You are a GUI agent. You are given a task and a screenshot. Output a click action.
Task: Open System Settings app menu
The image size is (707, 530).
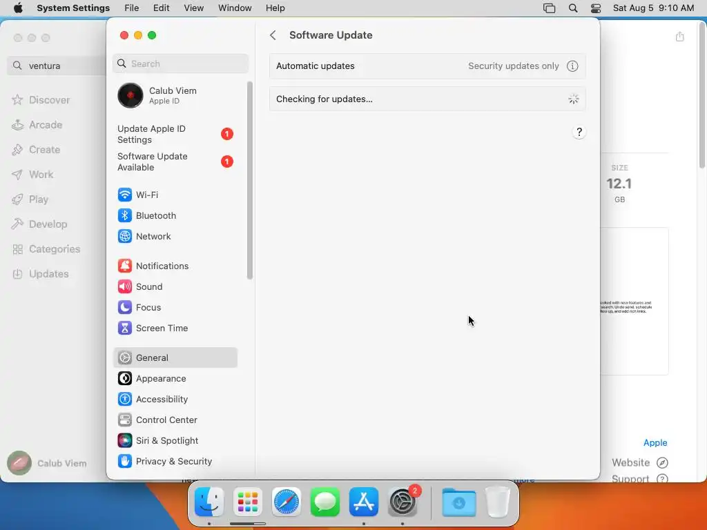tap(73, 8)
